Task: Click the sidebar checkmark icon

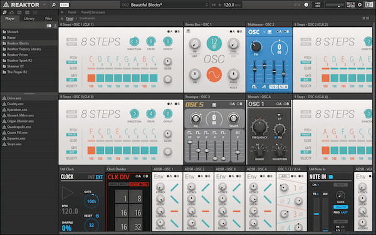Action: click(x=35, y=13)
